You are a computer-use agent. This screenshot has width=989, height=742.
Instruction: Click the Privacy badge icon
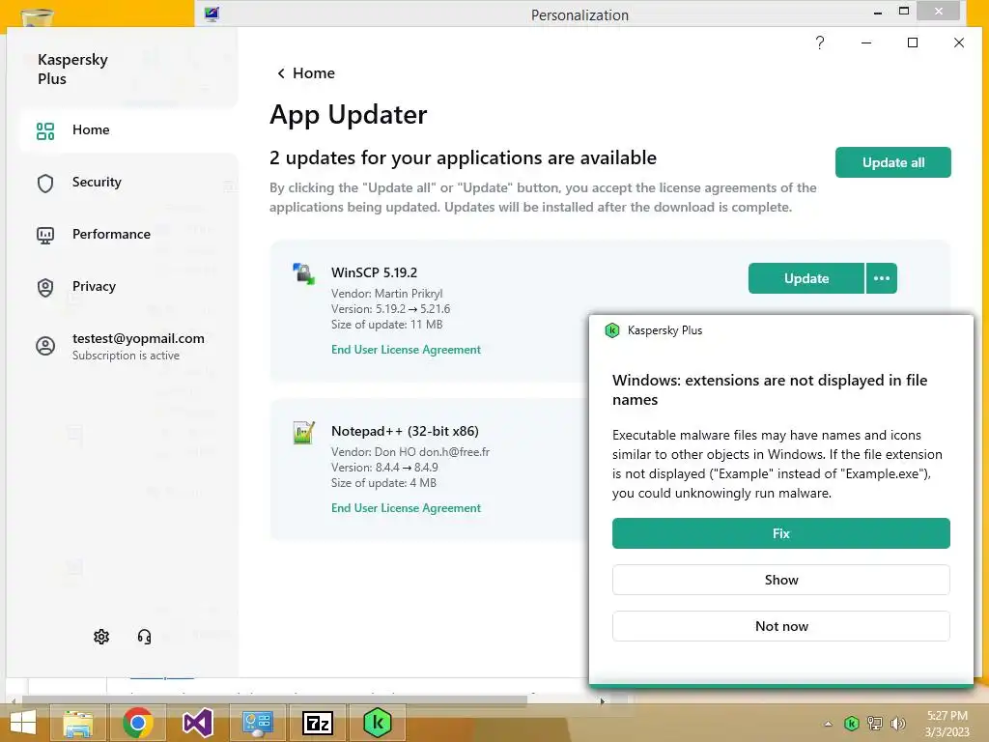point(45,288)
